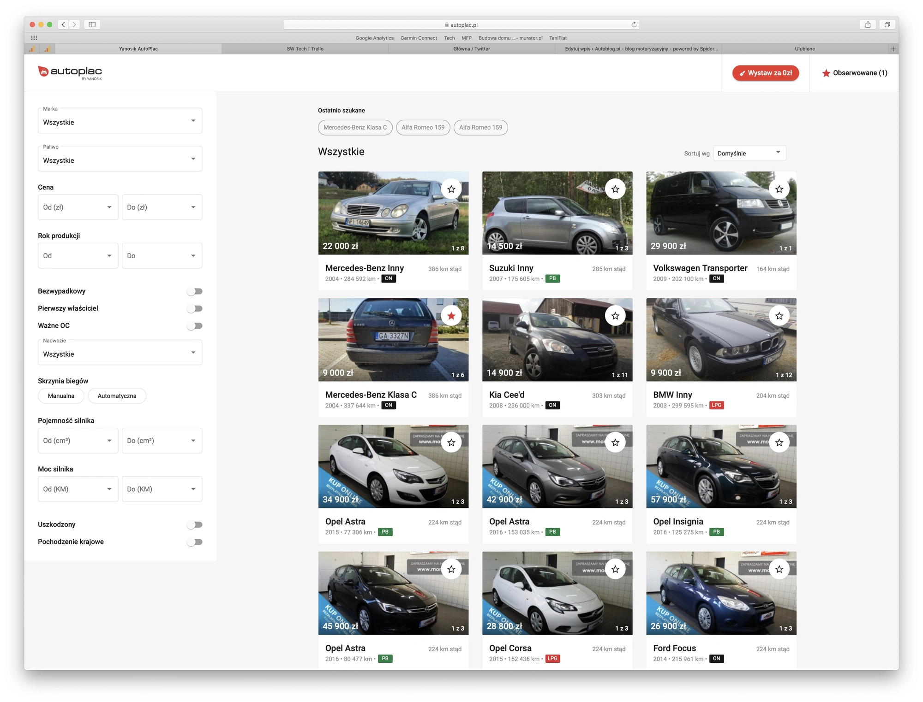This screenshot has width=923, height=702.
Task: Toggle the Bezwypadkowy switch
Action: tap(195, 291)
